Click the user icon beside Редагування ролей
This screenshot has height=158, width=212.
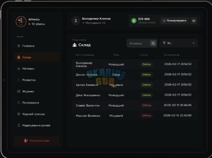pos(19,125)
